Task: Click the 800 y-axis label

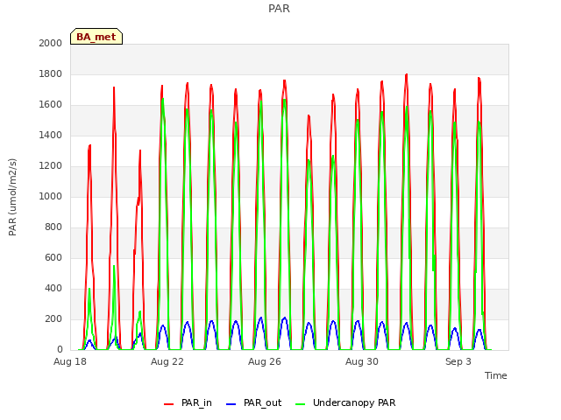Action: point(53,227)
